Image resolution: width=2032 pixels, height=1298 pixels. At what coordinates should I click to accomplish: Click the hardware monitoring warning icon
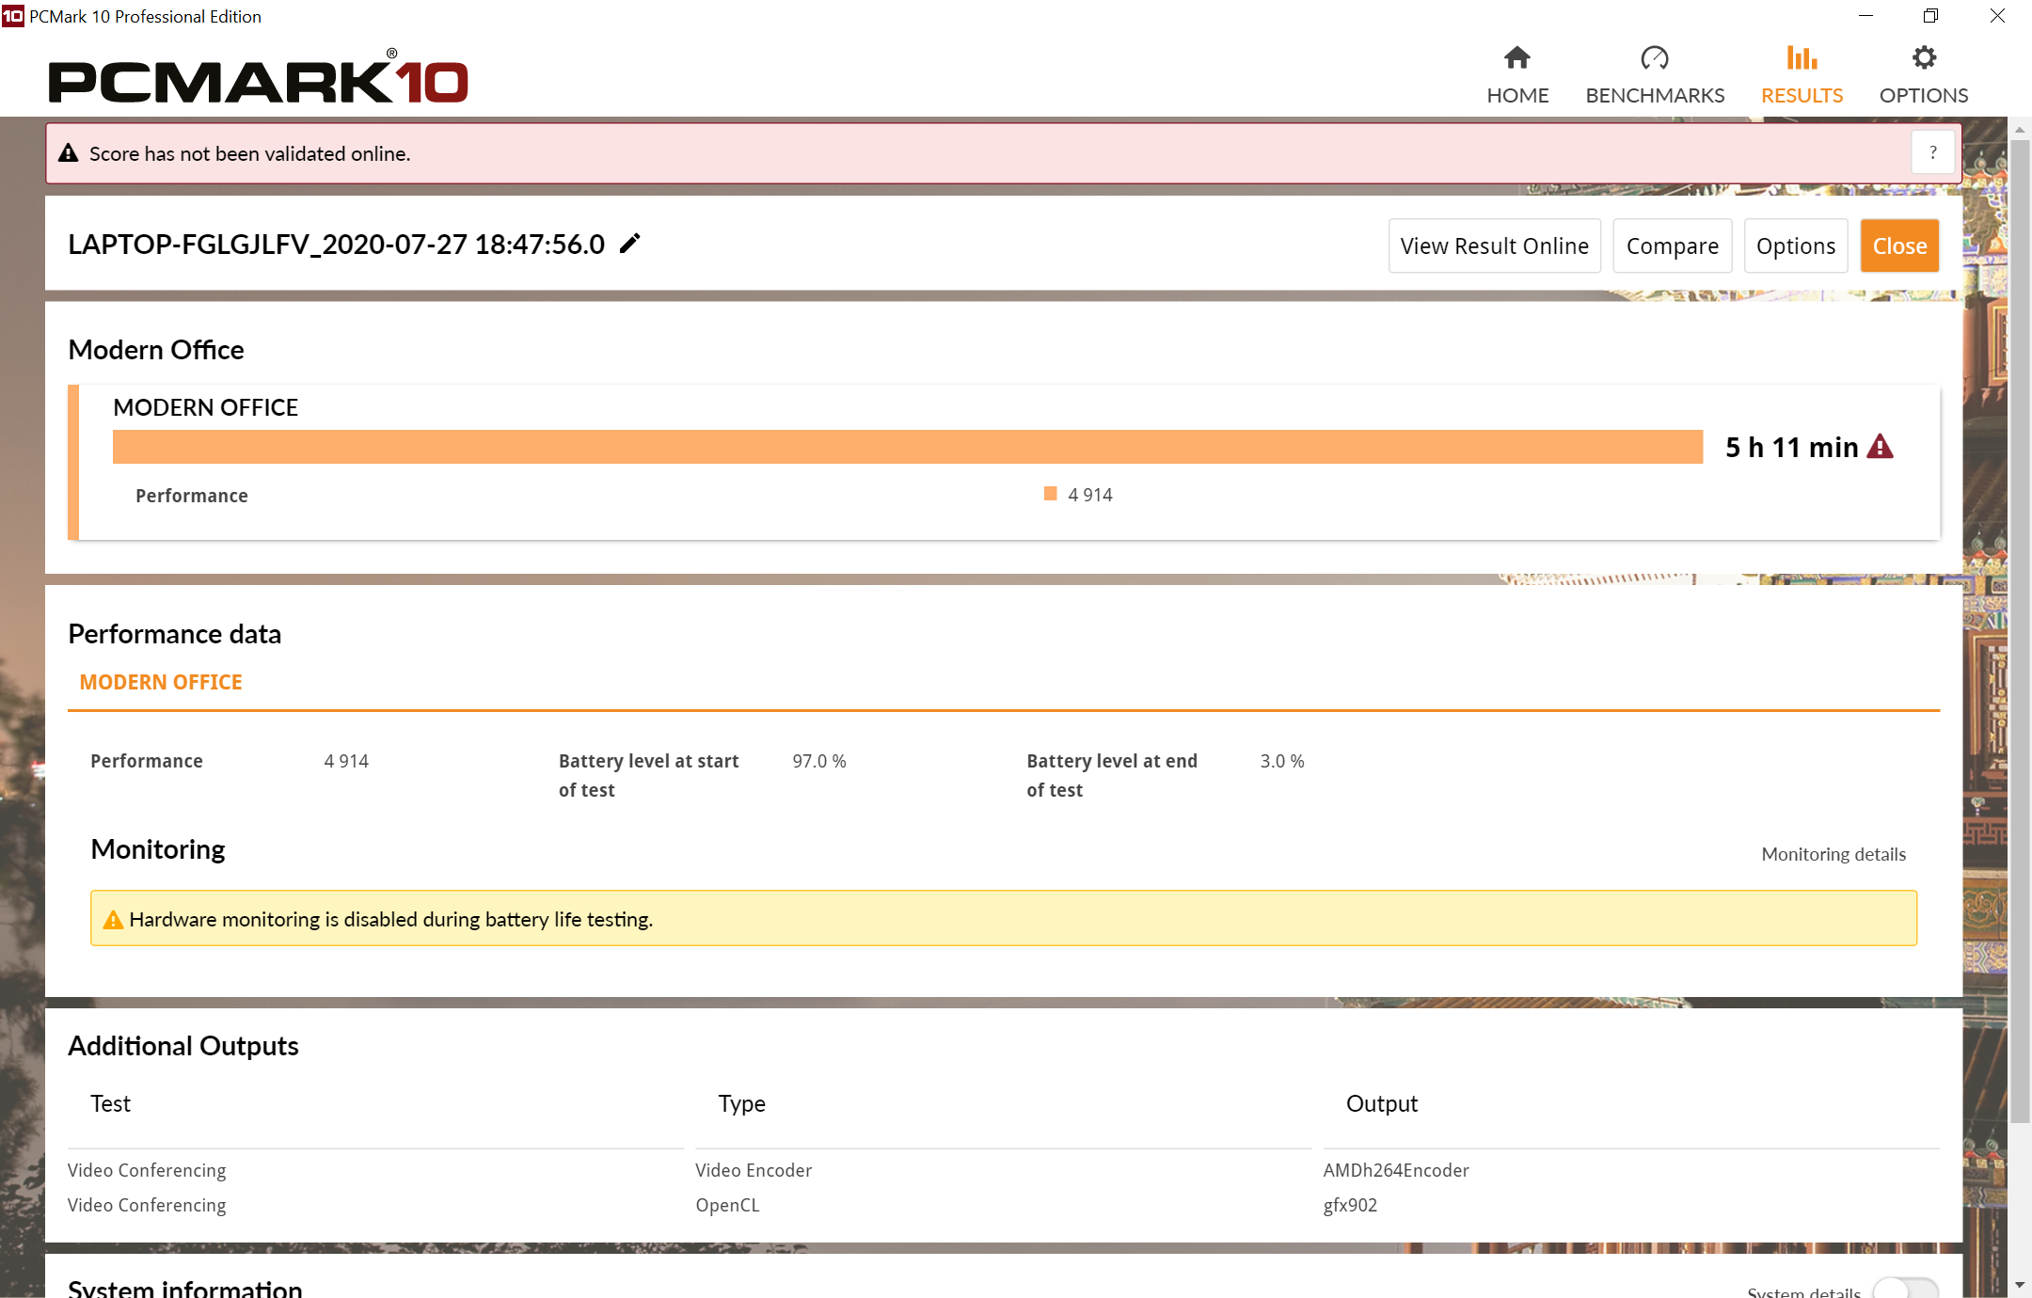click(113, 919)
